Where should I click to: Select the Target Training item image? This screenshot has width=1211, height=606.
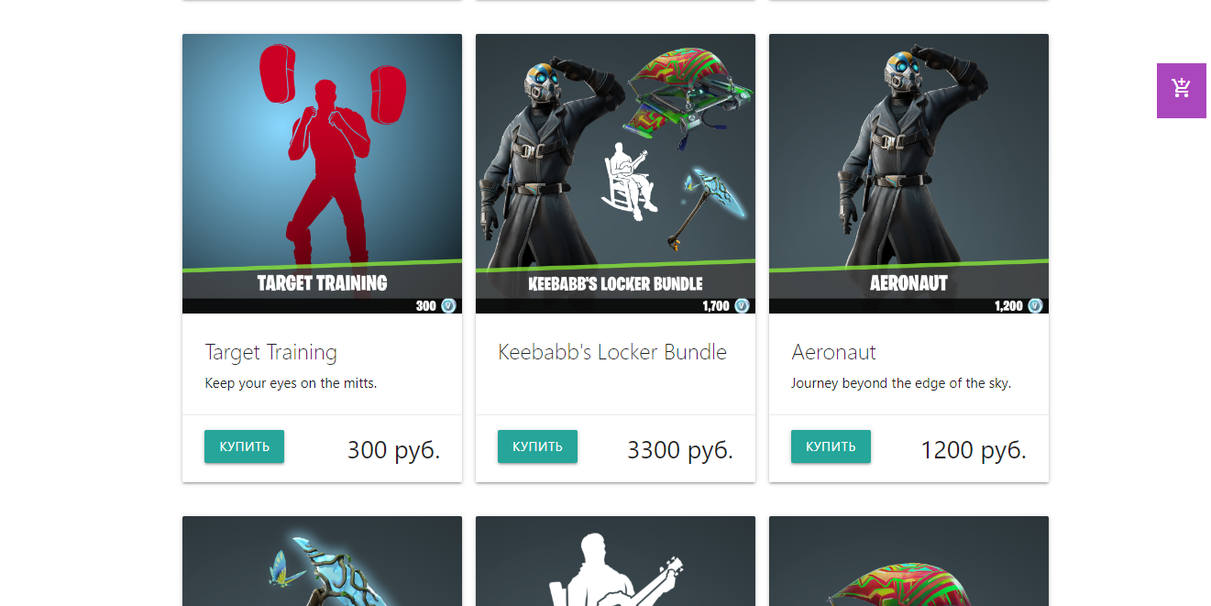322,173
